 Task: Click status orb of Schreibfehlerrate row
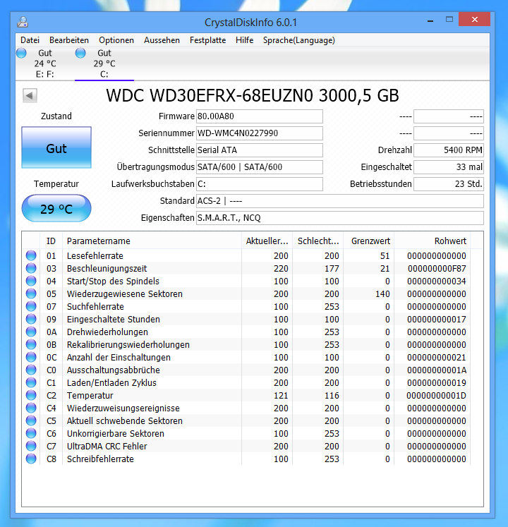pos(31,459)
